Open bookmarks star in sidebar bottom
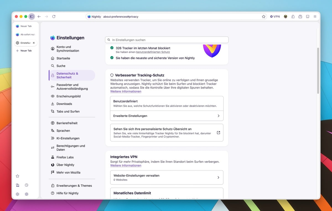332x211 pixels. coord(17,176)
